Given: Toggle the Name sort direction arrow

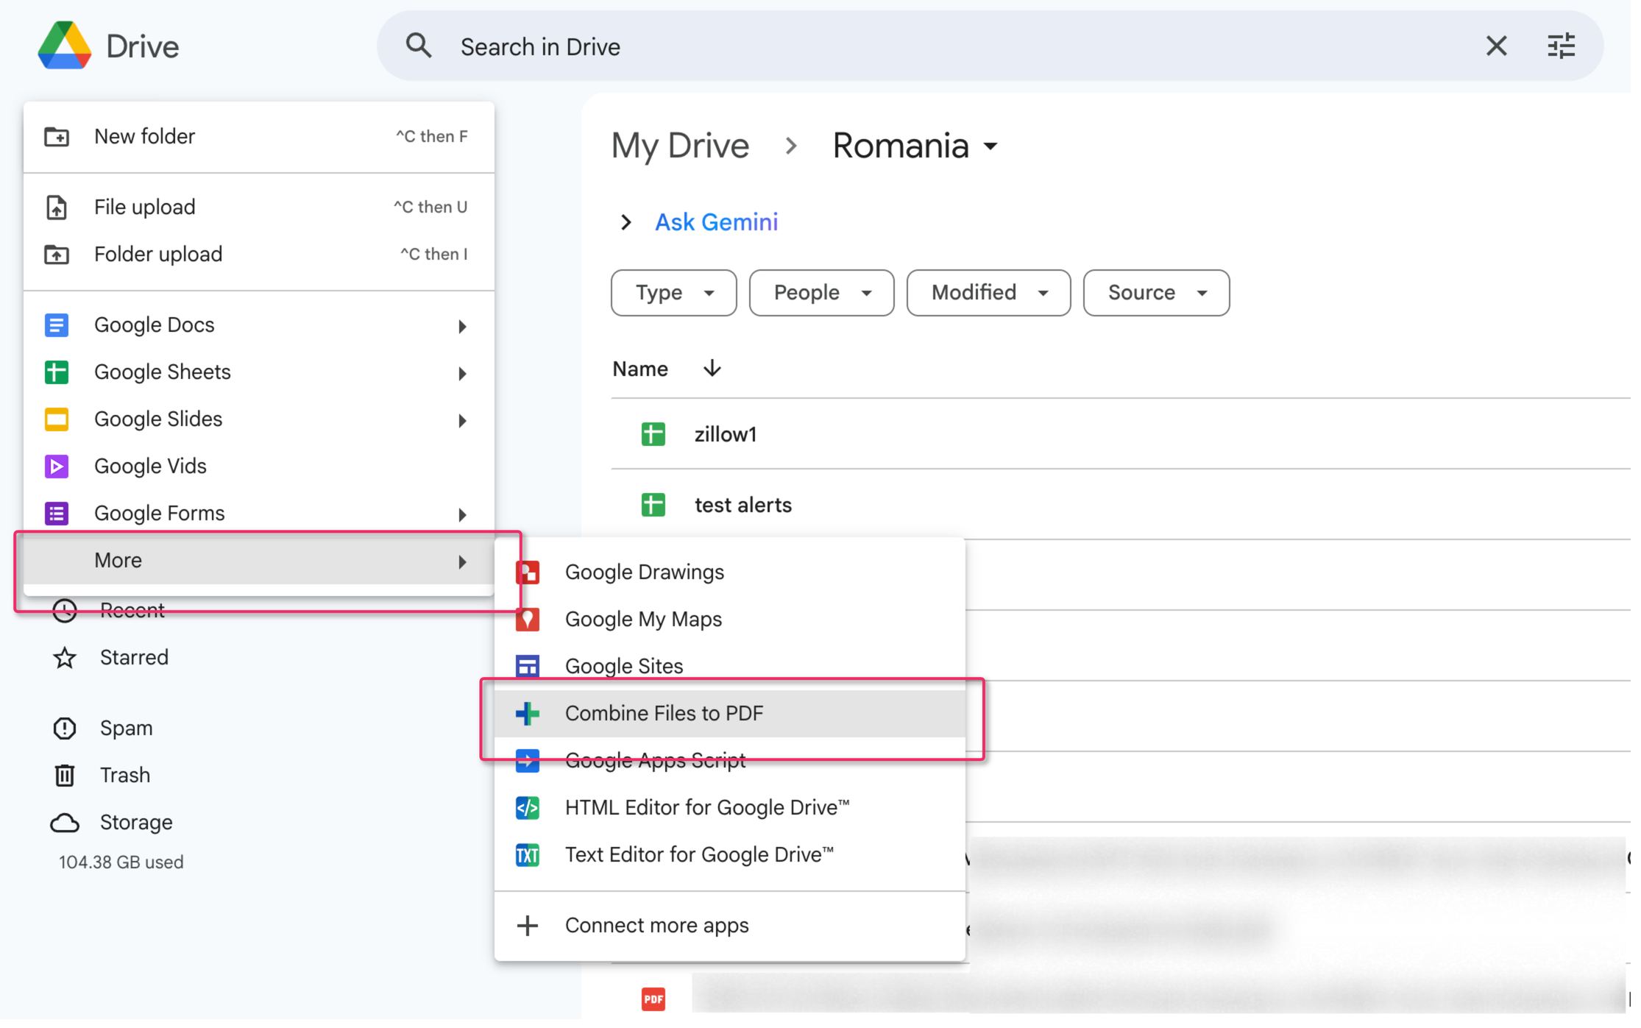Looking at the screenshot, I should click(x=712, y=369).
